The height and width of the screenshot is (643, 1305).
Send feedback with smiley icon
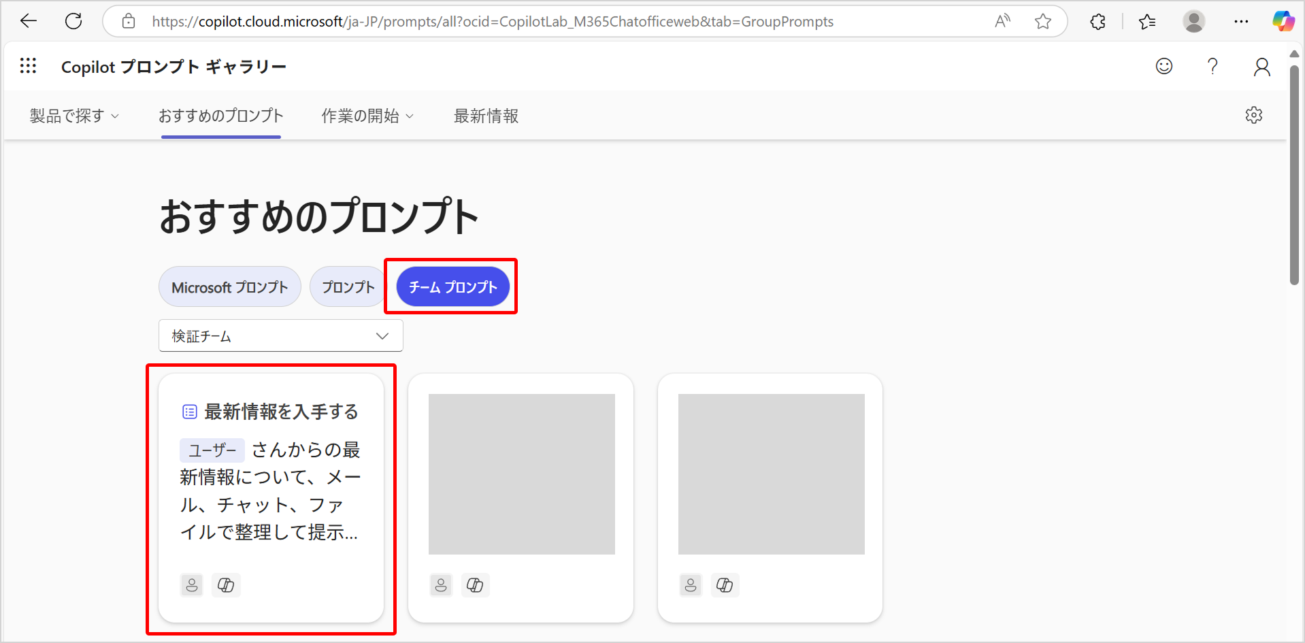click(1164, 66)
